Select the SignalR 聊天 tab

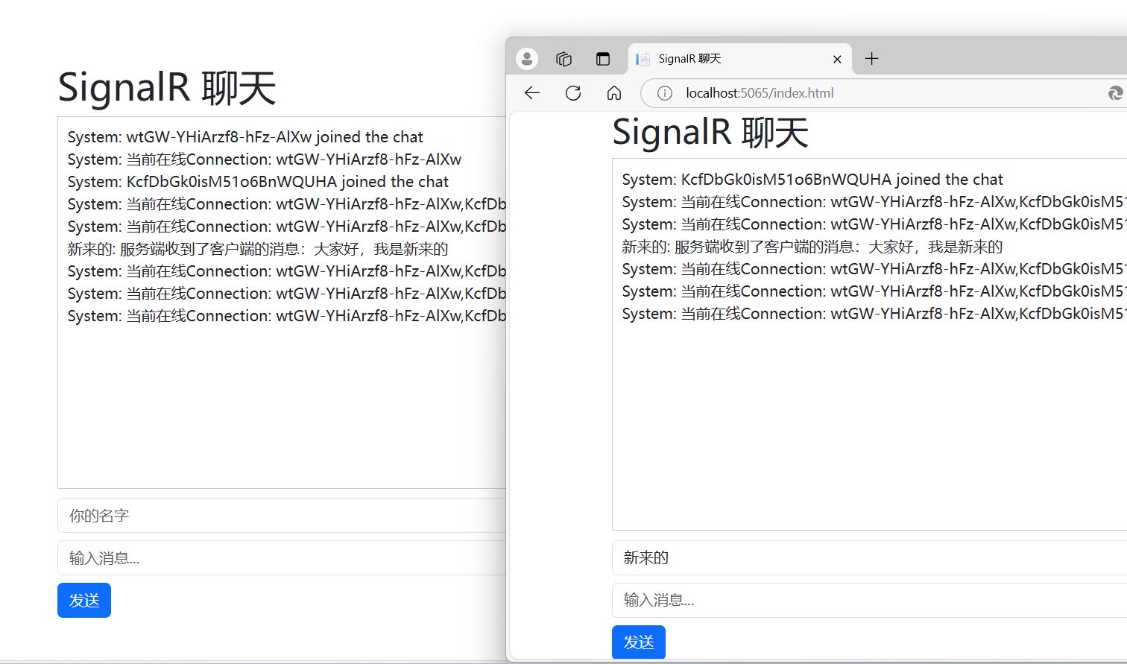coord(739,59)
